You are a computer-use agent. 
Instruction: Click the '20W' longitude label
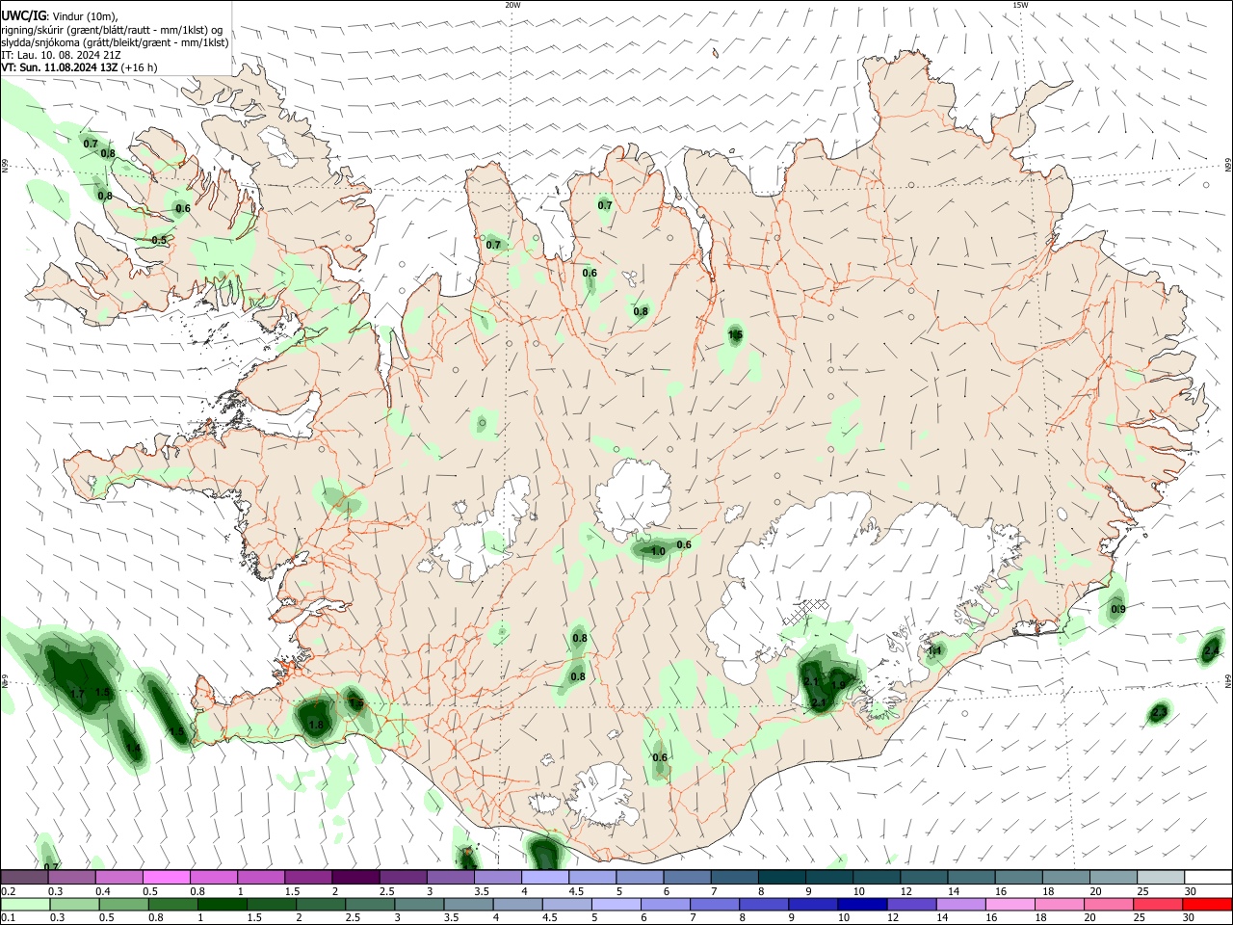pyautogui.click(x=513, y=5)
